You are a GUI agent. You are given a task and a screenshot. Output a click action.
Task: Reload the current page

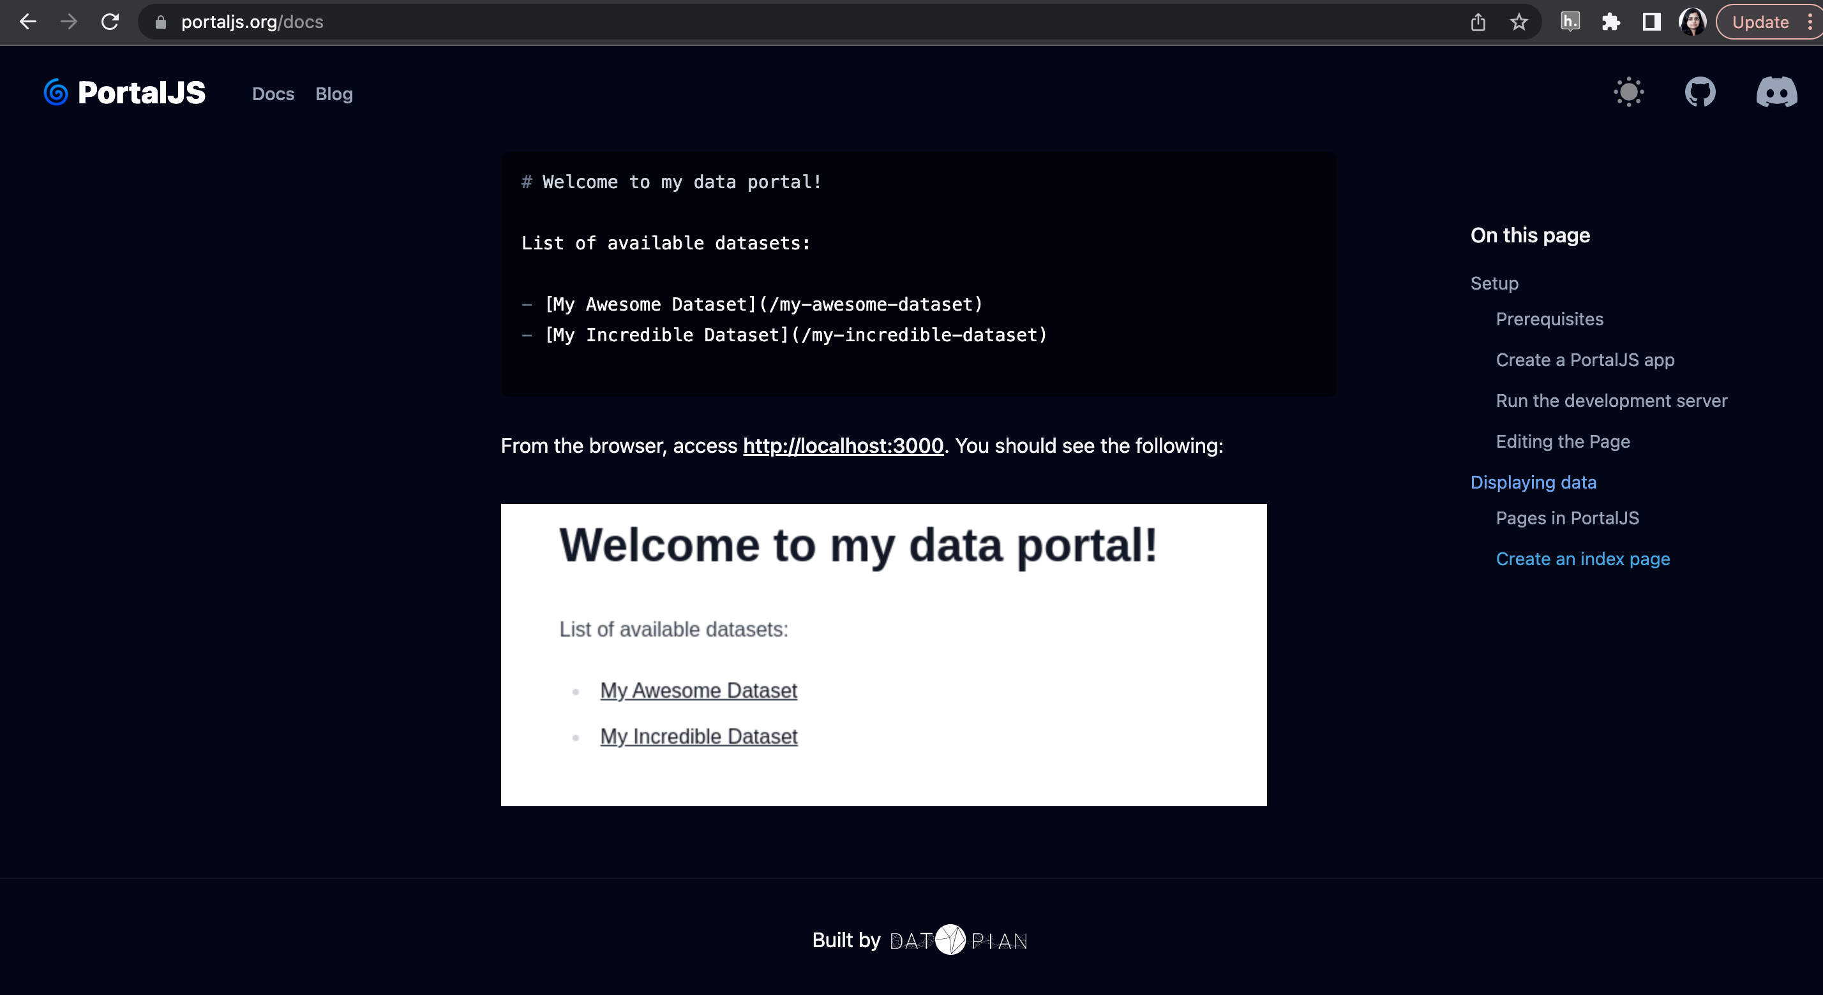click(x=110, y=22)
